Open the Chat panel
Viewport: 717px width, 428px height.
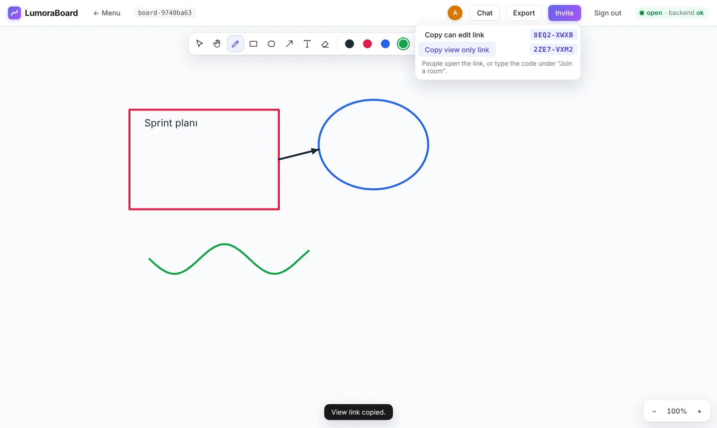[484, 13]
